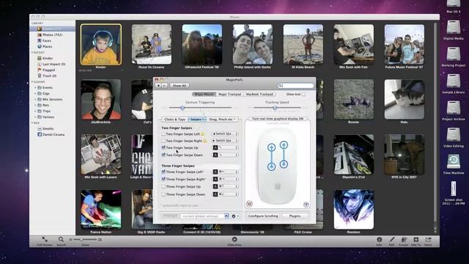The width and height of the screenshot is (469, 264).
Task: Toggle the Show icon checkbox
Action: [303, 95]
